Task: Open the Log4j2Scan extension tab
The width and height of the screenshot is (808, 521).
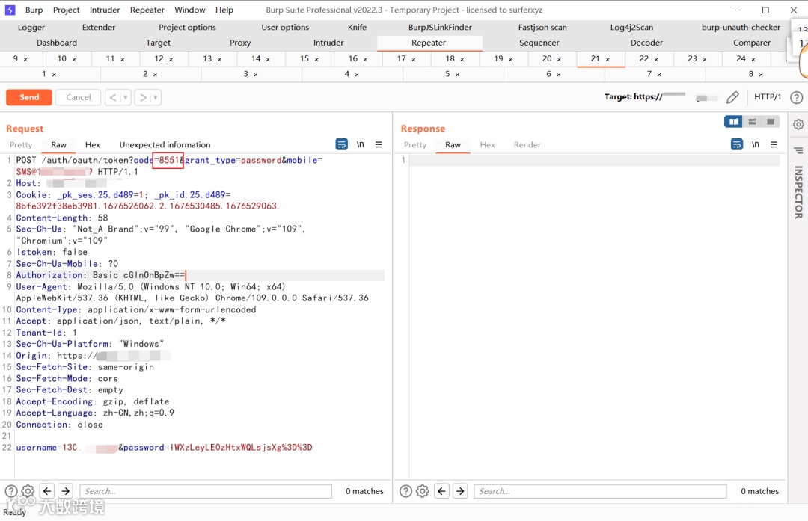Action: pyautogui.click(x=631, y=28)
